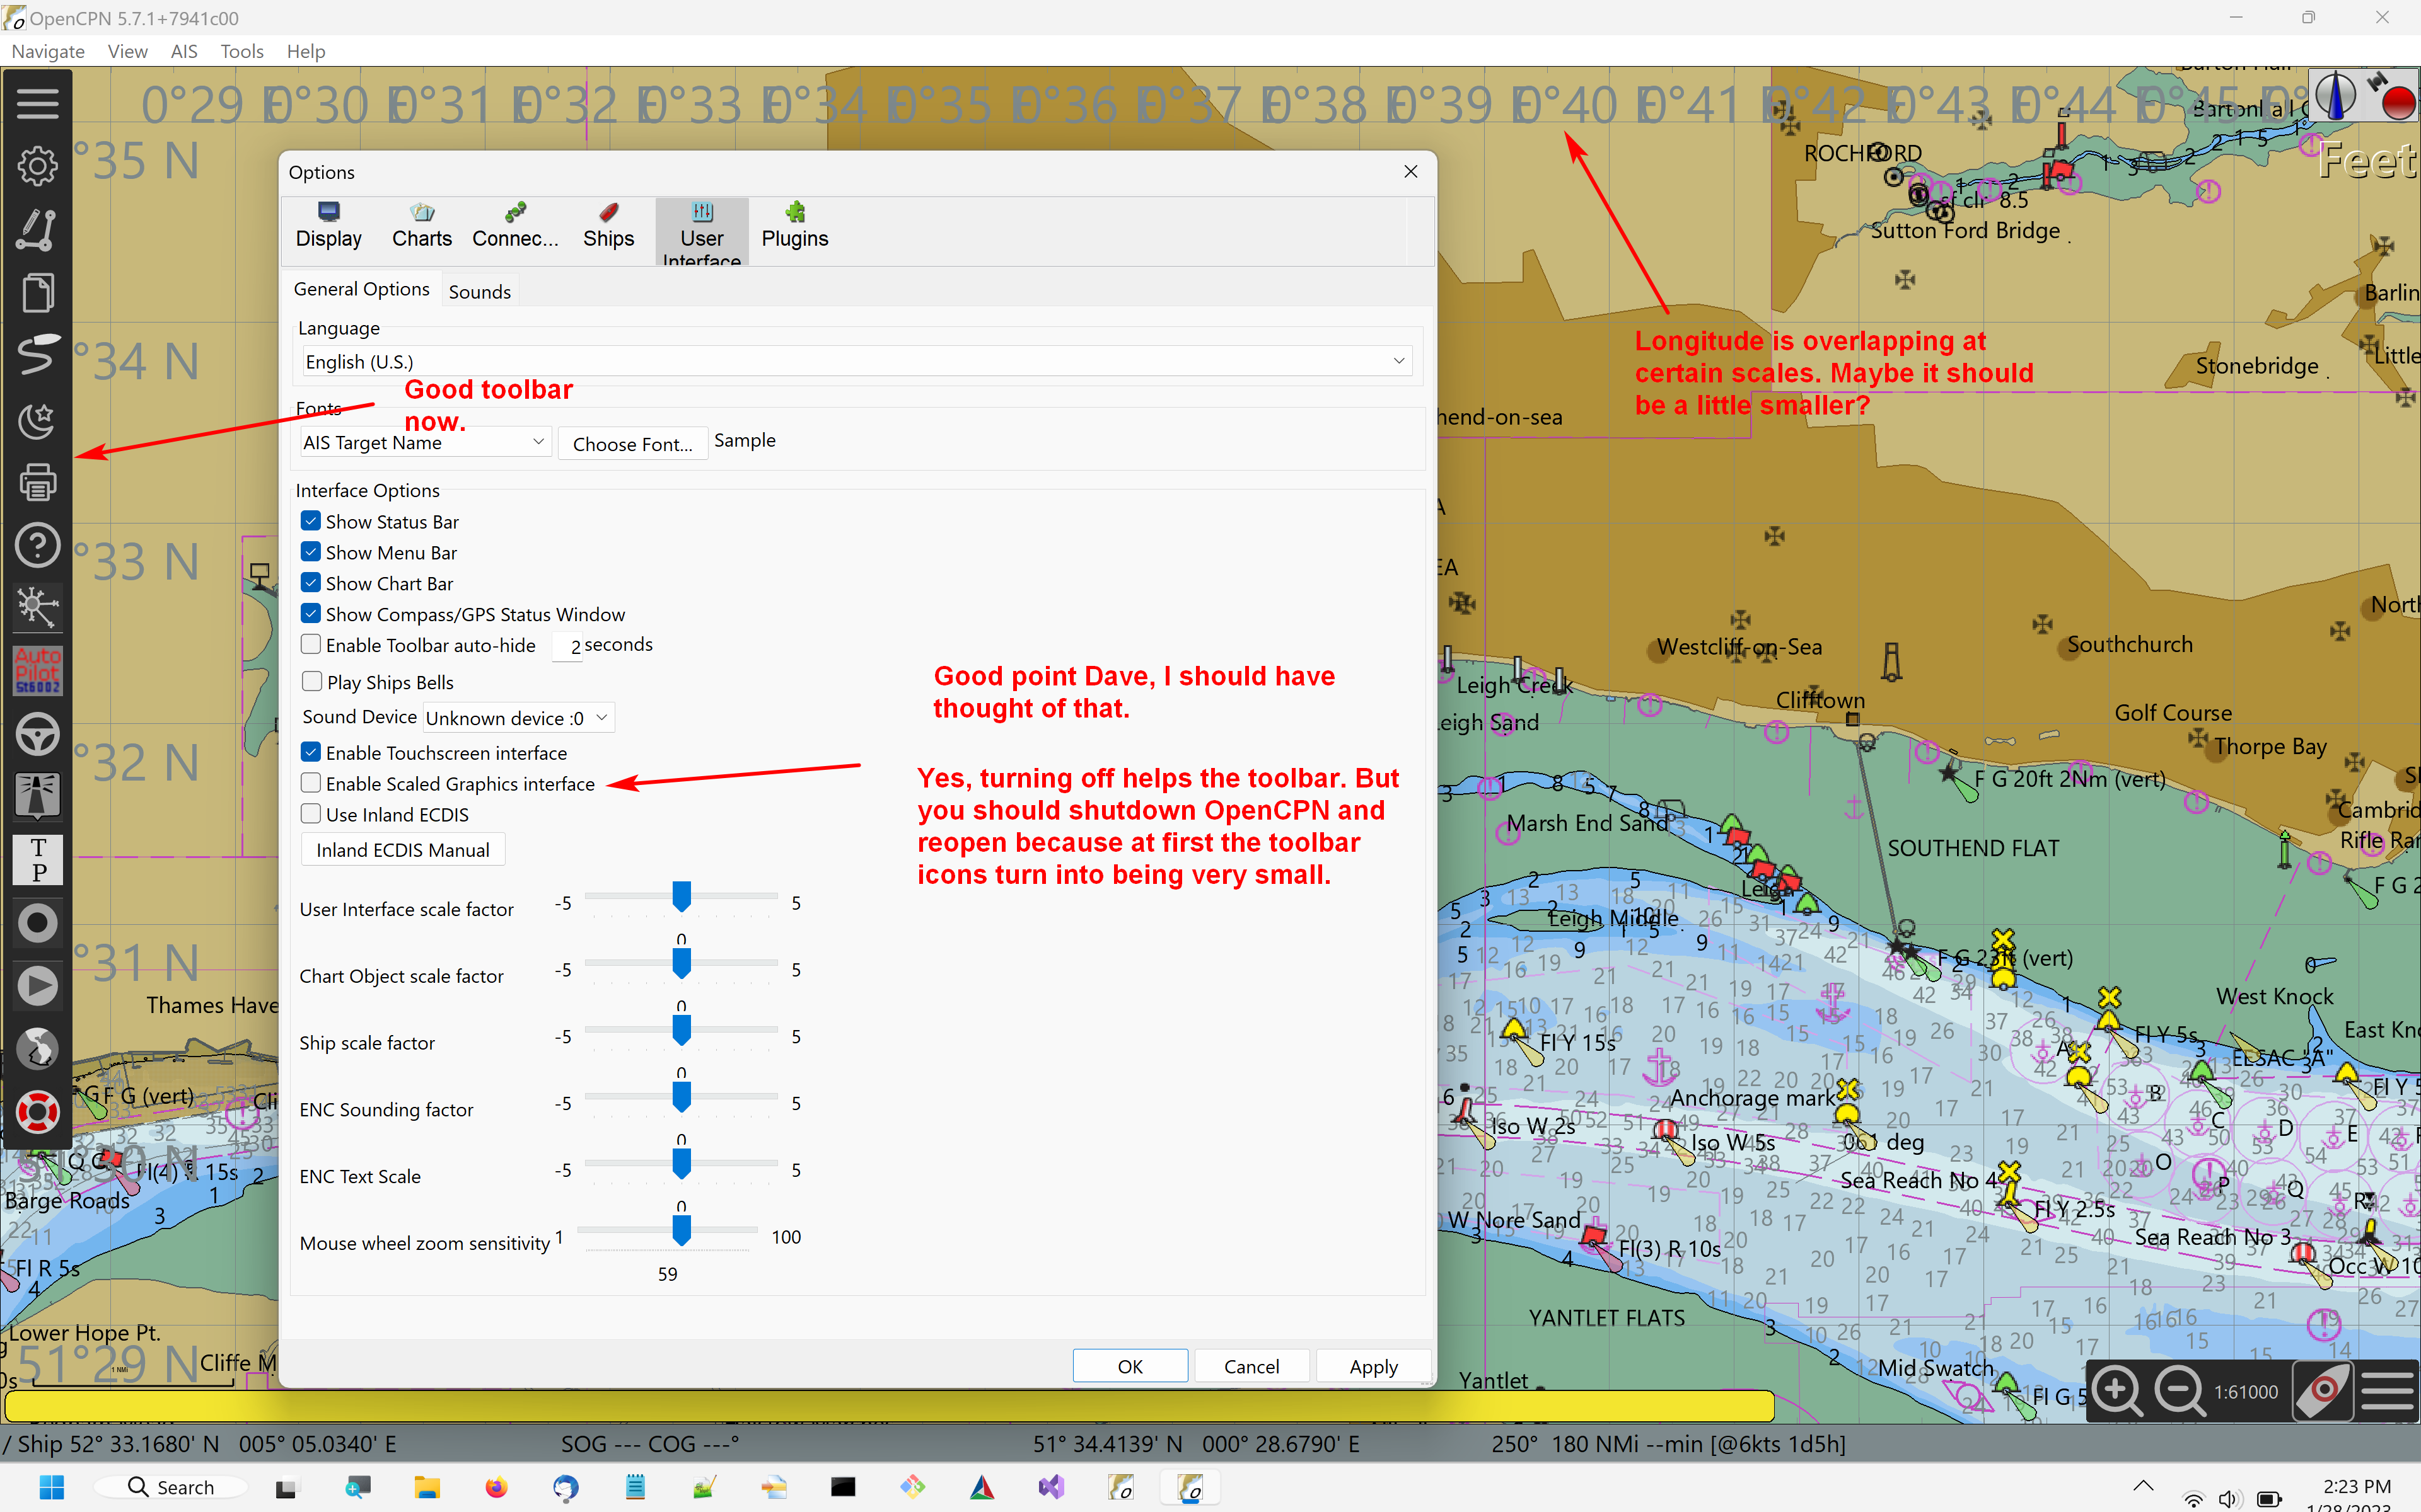Expand AIS Target Name font dropdown
Screen dimensions: 2421x1512
[426, 442]
